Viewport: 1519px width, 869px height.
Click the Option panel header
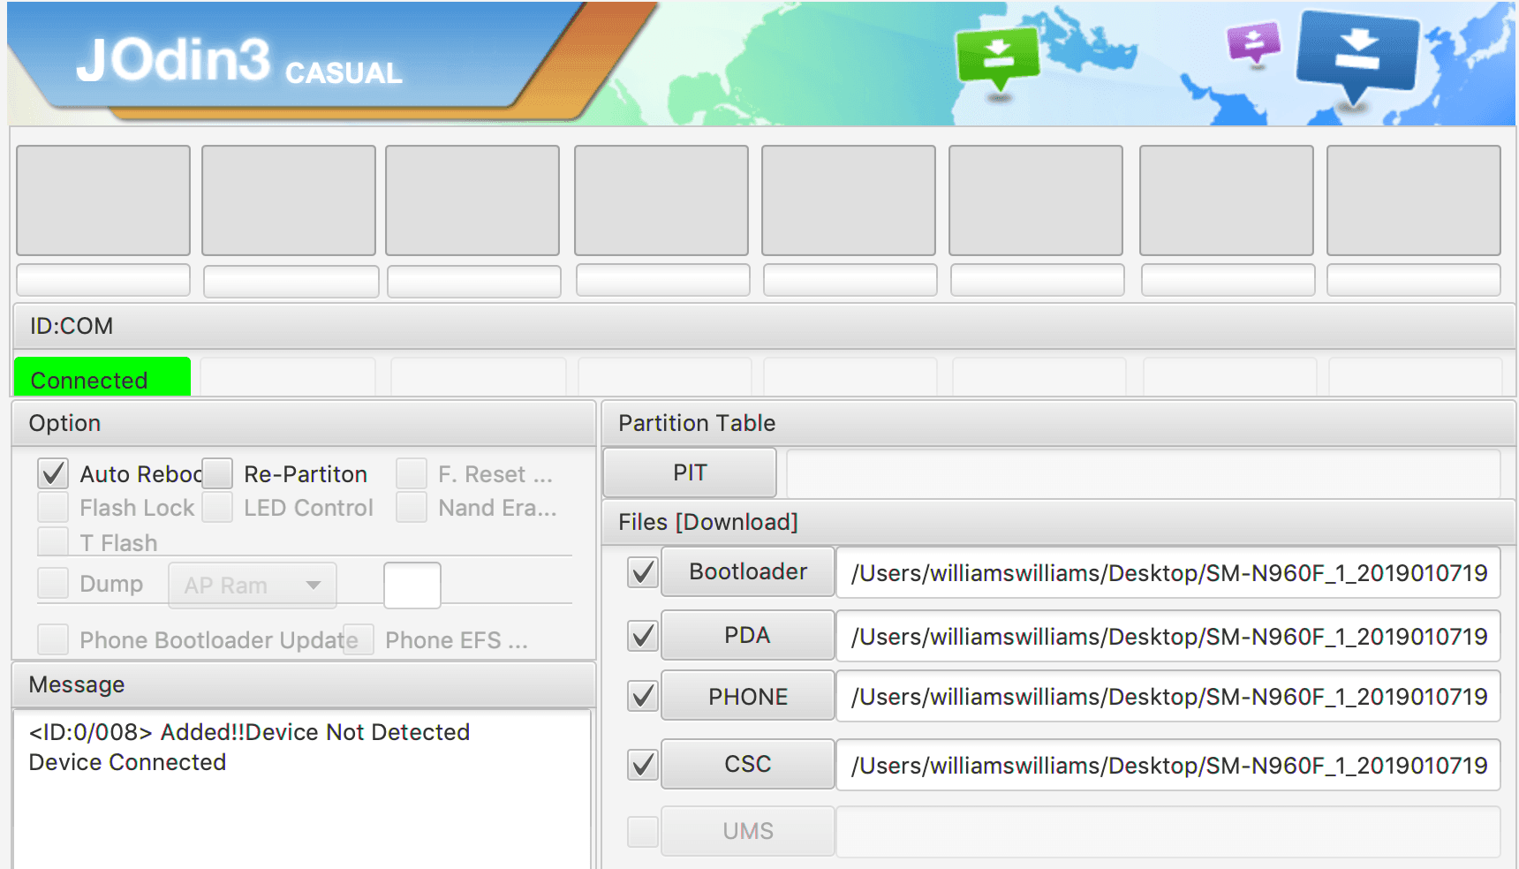304,423
